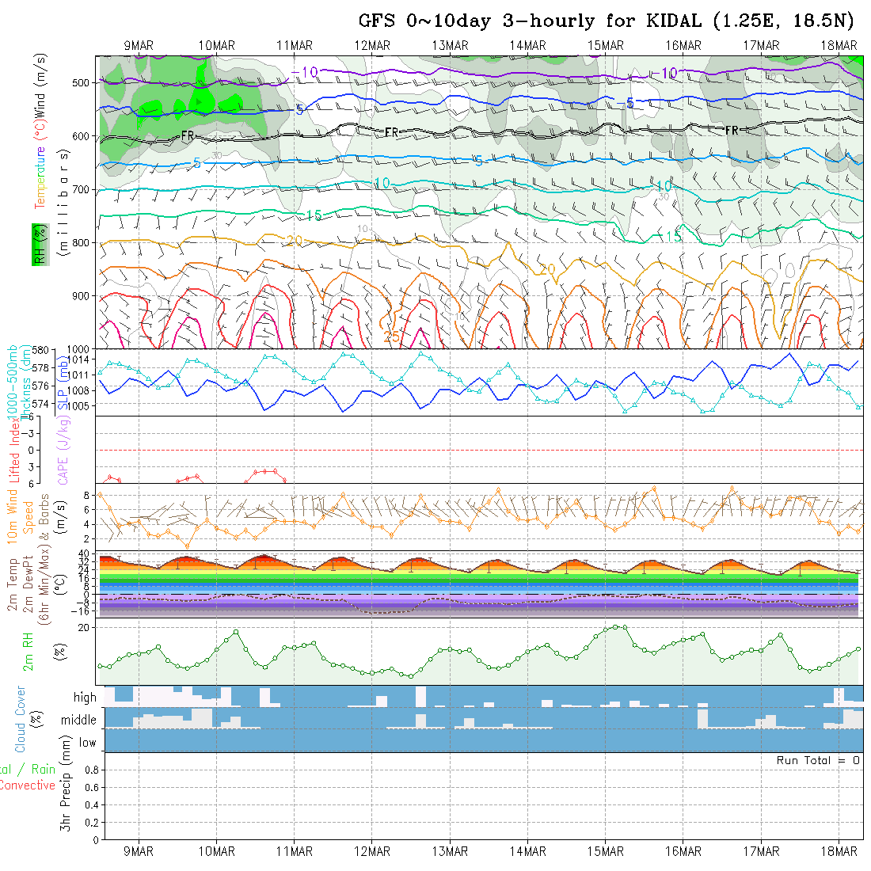Click the "Cloud Cover" axis title

point(21,719)
